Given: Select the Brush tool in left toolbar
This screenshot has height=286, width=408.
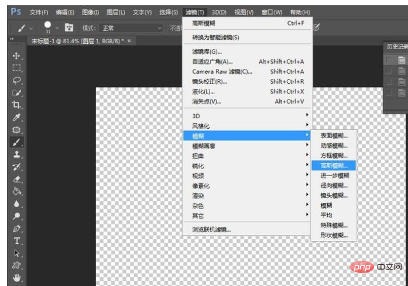Looking at the screenshot, I should (16, 142).
